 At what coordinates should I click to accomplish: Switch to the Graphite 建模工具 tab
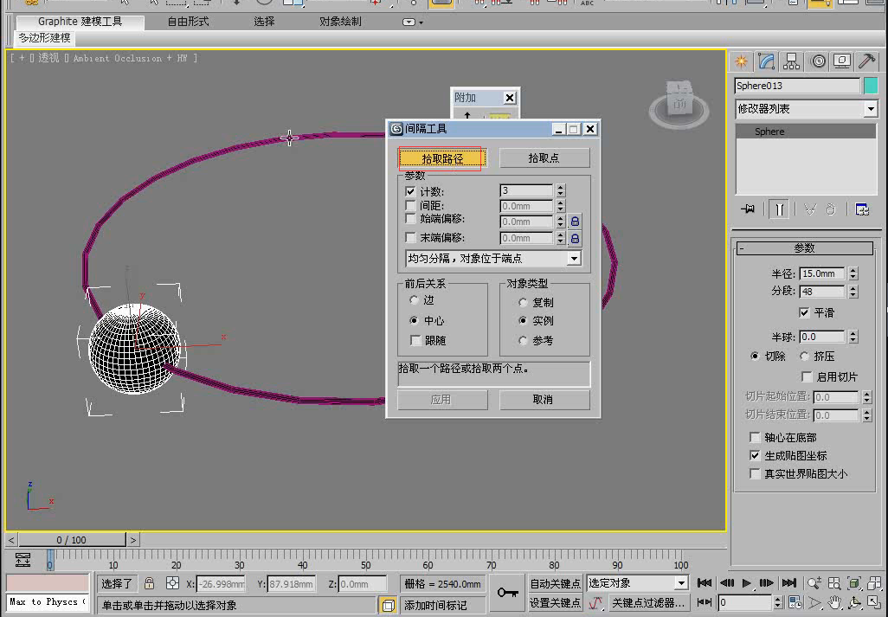80,22
